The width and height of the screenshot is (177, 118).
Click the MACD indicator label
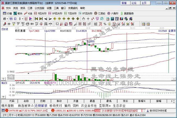pyautogui.click(x=4, y=83)
